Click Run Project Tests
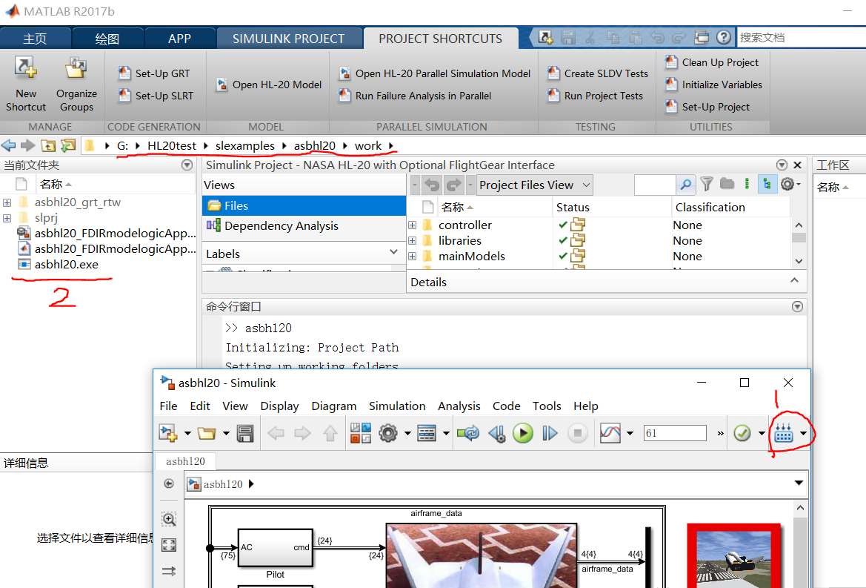 pos(604,95)
